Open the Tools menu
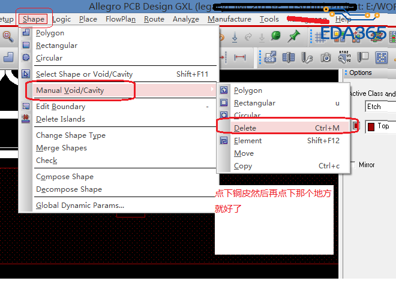 click(269, 19)
